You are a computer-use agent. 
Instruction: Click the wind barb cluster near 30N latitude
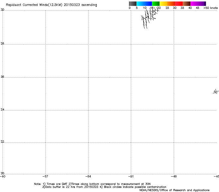point(150,18)
